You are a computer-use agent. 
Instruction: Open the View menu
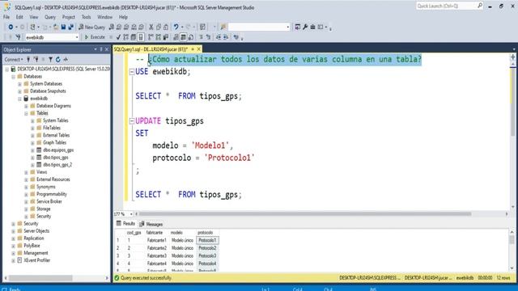(x=34, y=17)
